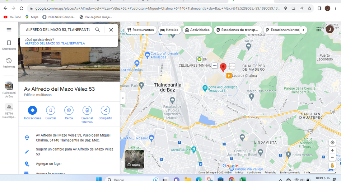Click the address location pin icon
The image size is (341, 181).
pos(27,138)
